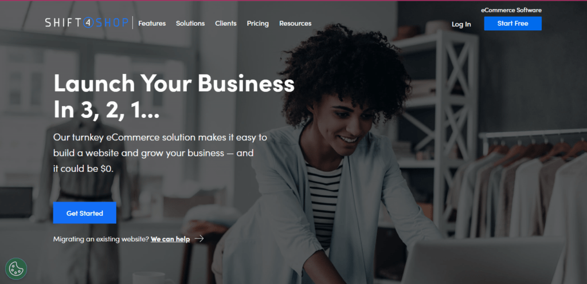
Task: Click the Start Free button
Action: (512, 23)
